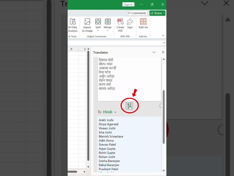Open the Split tool
Image resolution: width=234 pixels, height=176 pixels.
(98, 25)
